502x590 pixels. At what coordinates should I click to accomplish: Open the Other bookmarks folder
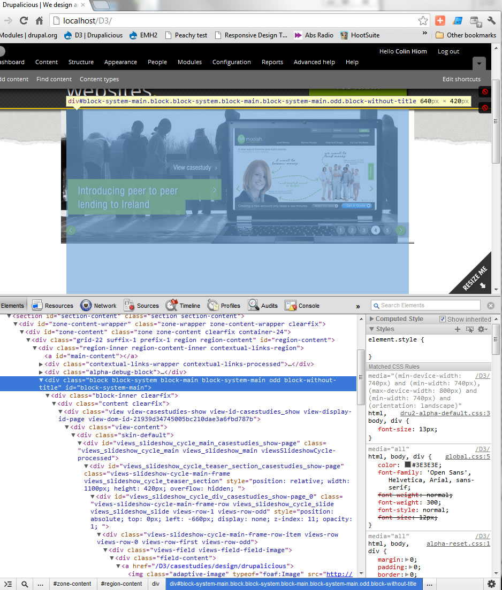466,35
